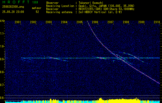Image resolution: width=162 pixels, height=103 pixels.
Task: Click the 2310 time marker
Action: (157, 22)
